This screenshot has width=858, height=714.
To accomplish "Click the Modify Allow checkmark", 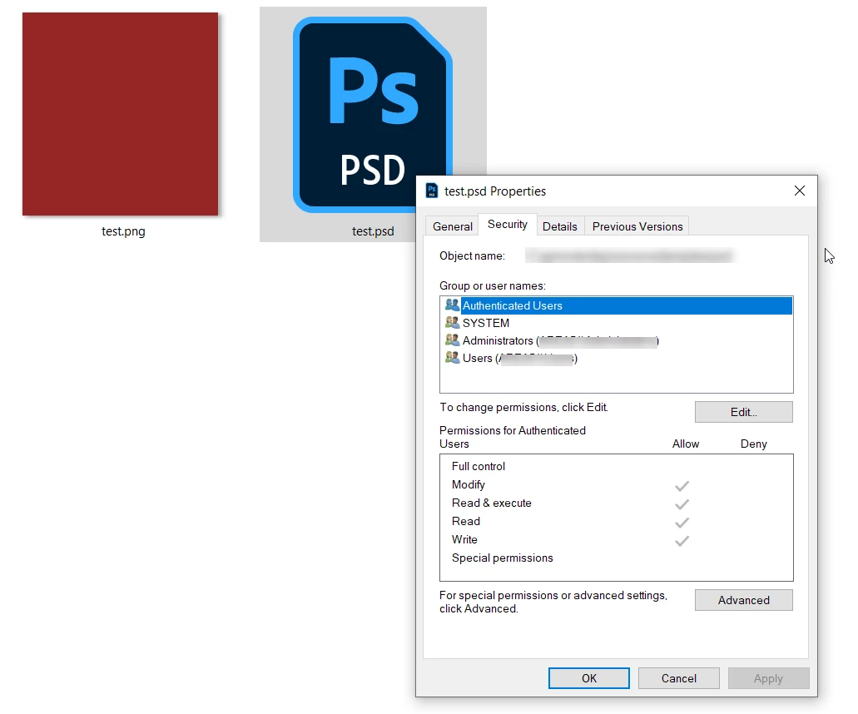I will click(x=682, y=486).
